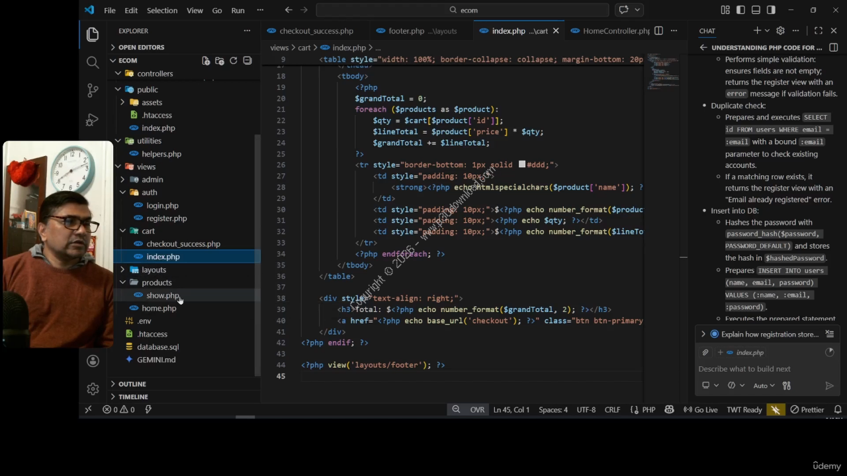Toggle OVR overtype mode in status bar

(x=477, y=410)
